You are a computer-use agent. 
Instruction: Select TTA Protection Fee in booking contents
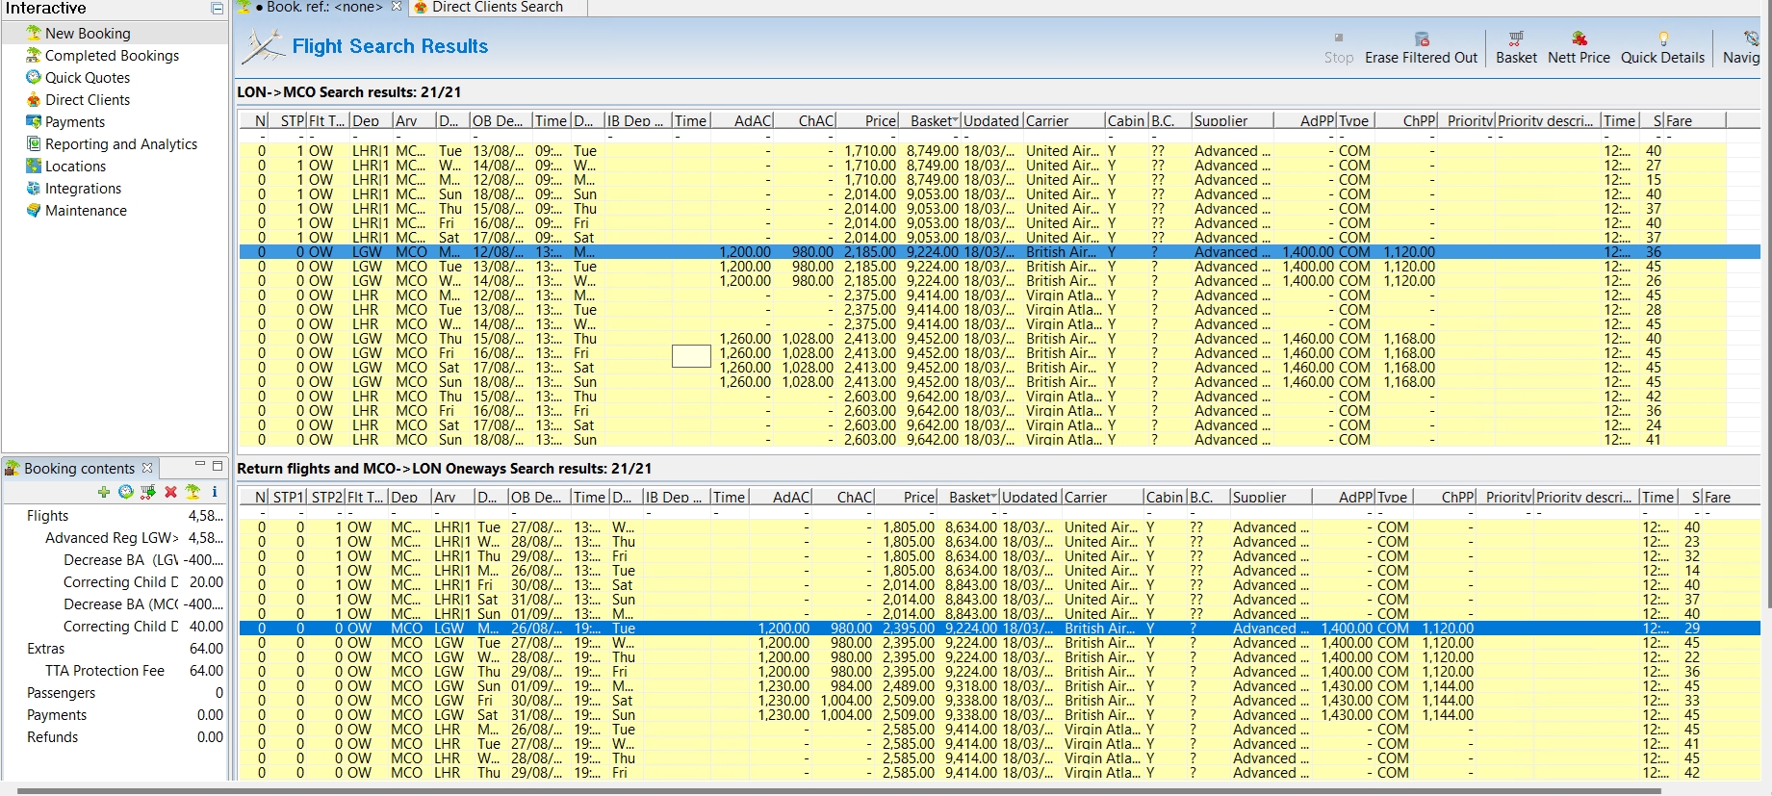point(104,671)
